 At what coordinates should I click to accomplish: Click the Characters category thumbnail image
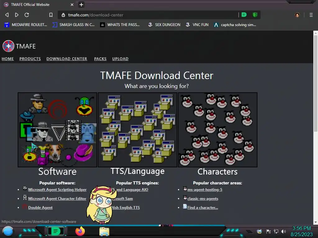(x=218, y=130)
